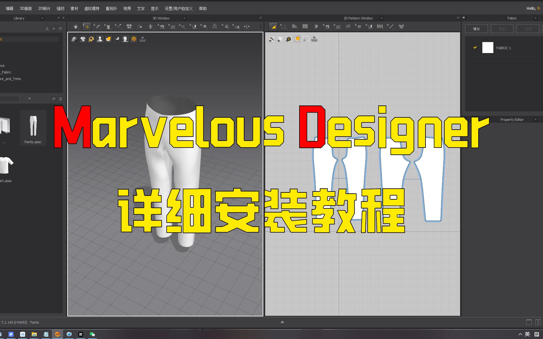Open the 素材 menu
The width and height of the screenshot is (543, 339).
(74, 8)
